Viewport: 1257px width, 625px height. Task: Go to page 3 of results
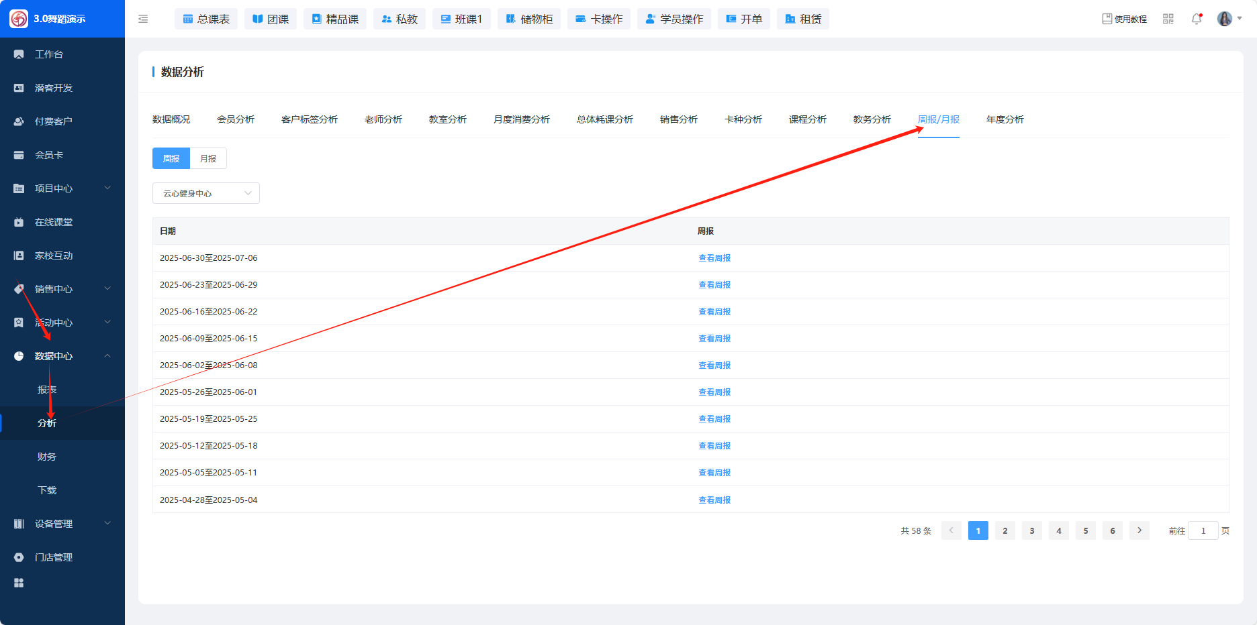1032,531
